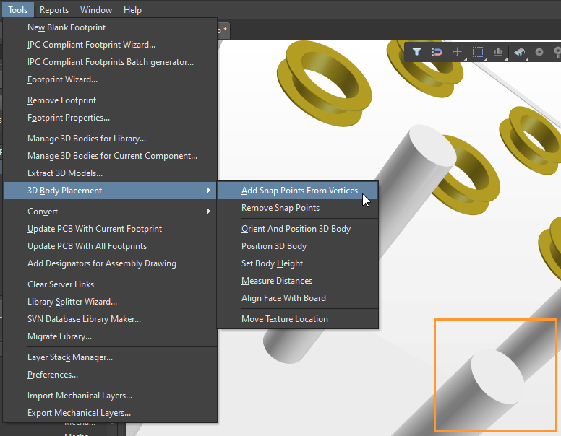
Task: Open the Window menu
Action: 96,10
